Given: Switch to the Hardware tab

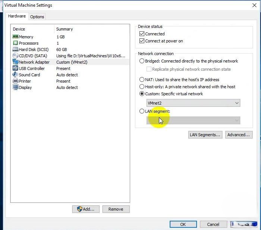Looking at the screenshot, I should [17, 16].
